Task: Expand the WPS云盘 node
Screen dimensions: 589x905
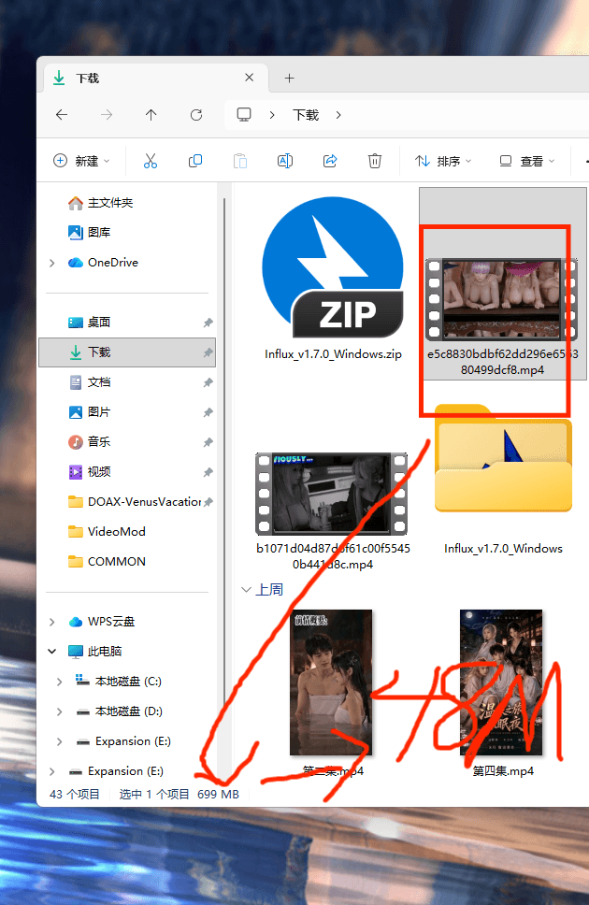Action: [x=52, y=622]
